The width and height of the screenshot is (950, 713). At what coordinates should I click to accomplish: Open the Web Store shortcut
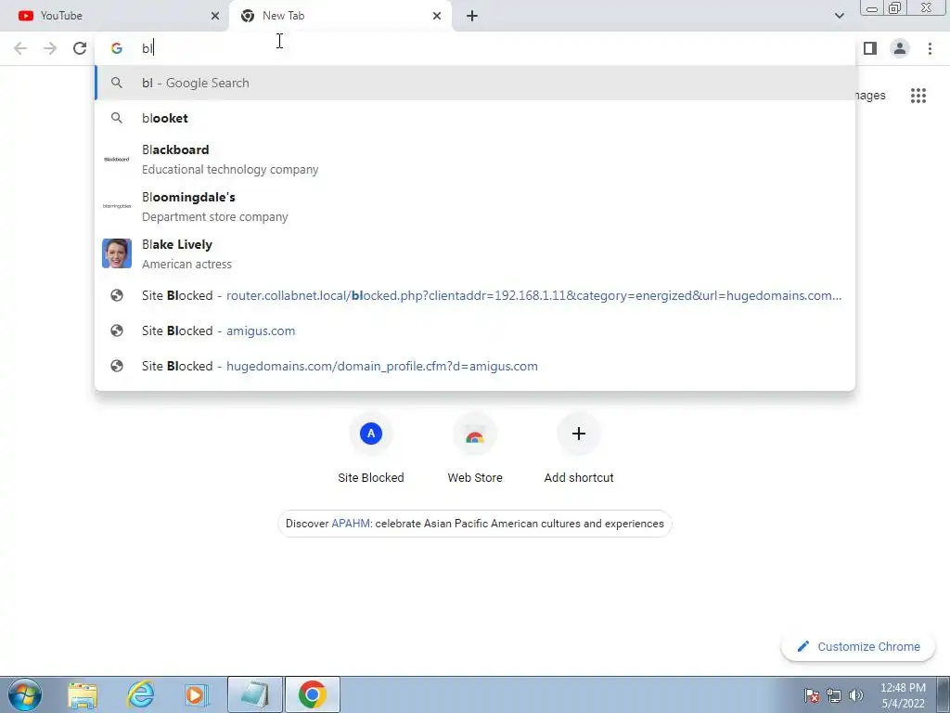(475, 448)
